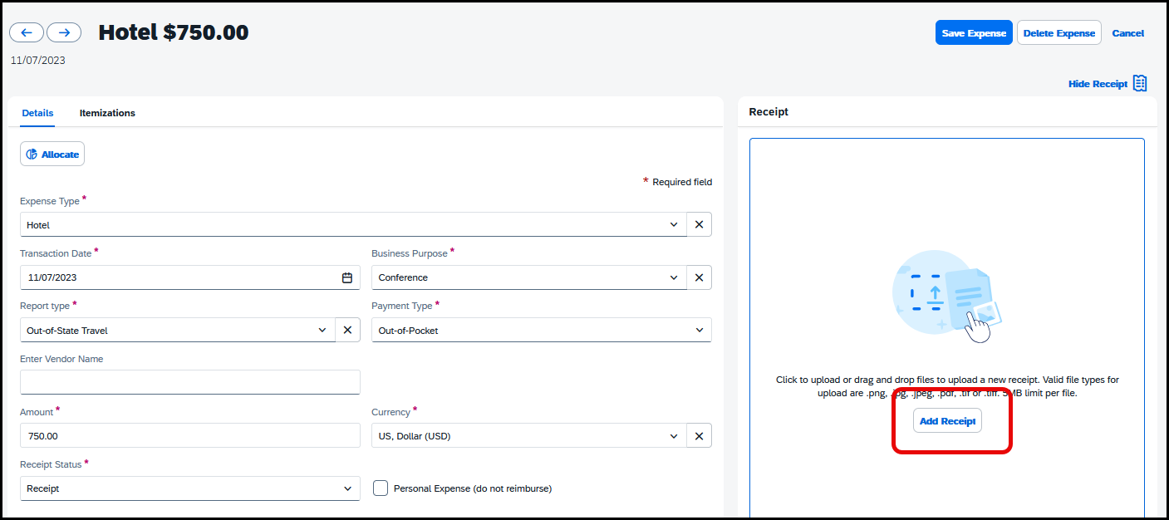Clear the Business Purpose selection

point(699,277)
